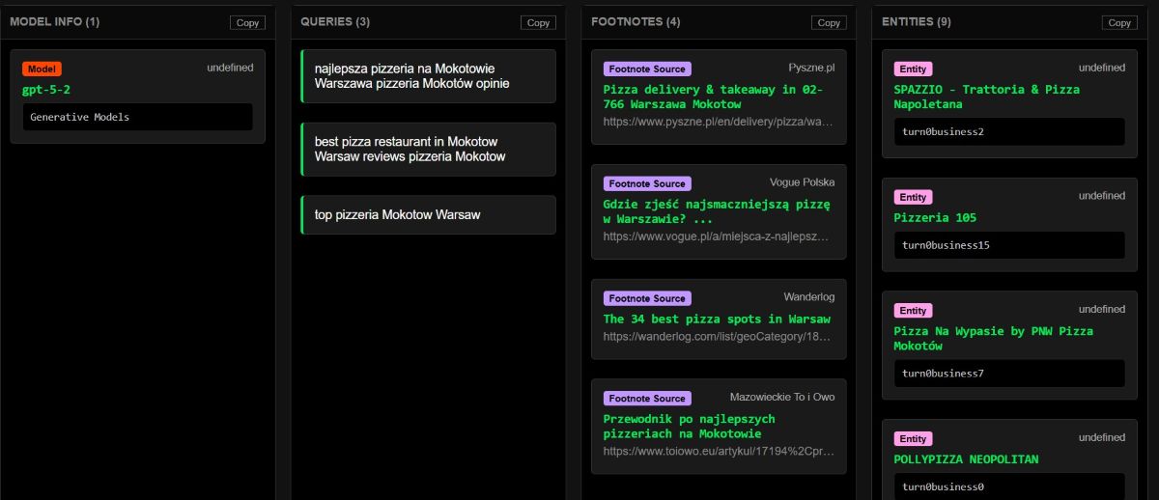Click Entity badge on Pizza Na Wypasie card
Screen dimensions: 1159x500
[x=912, y=311]
